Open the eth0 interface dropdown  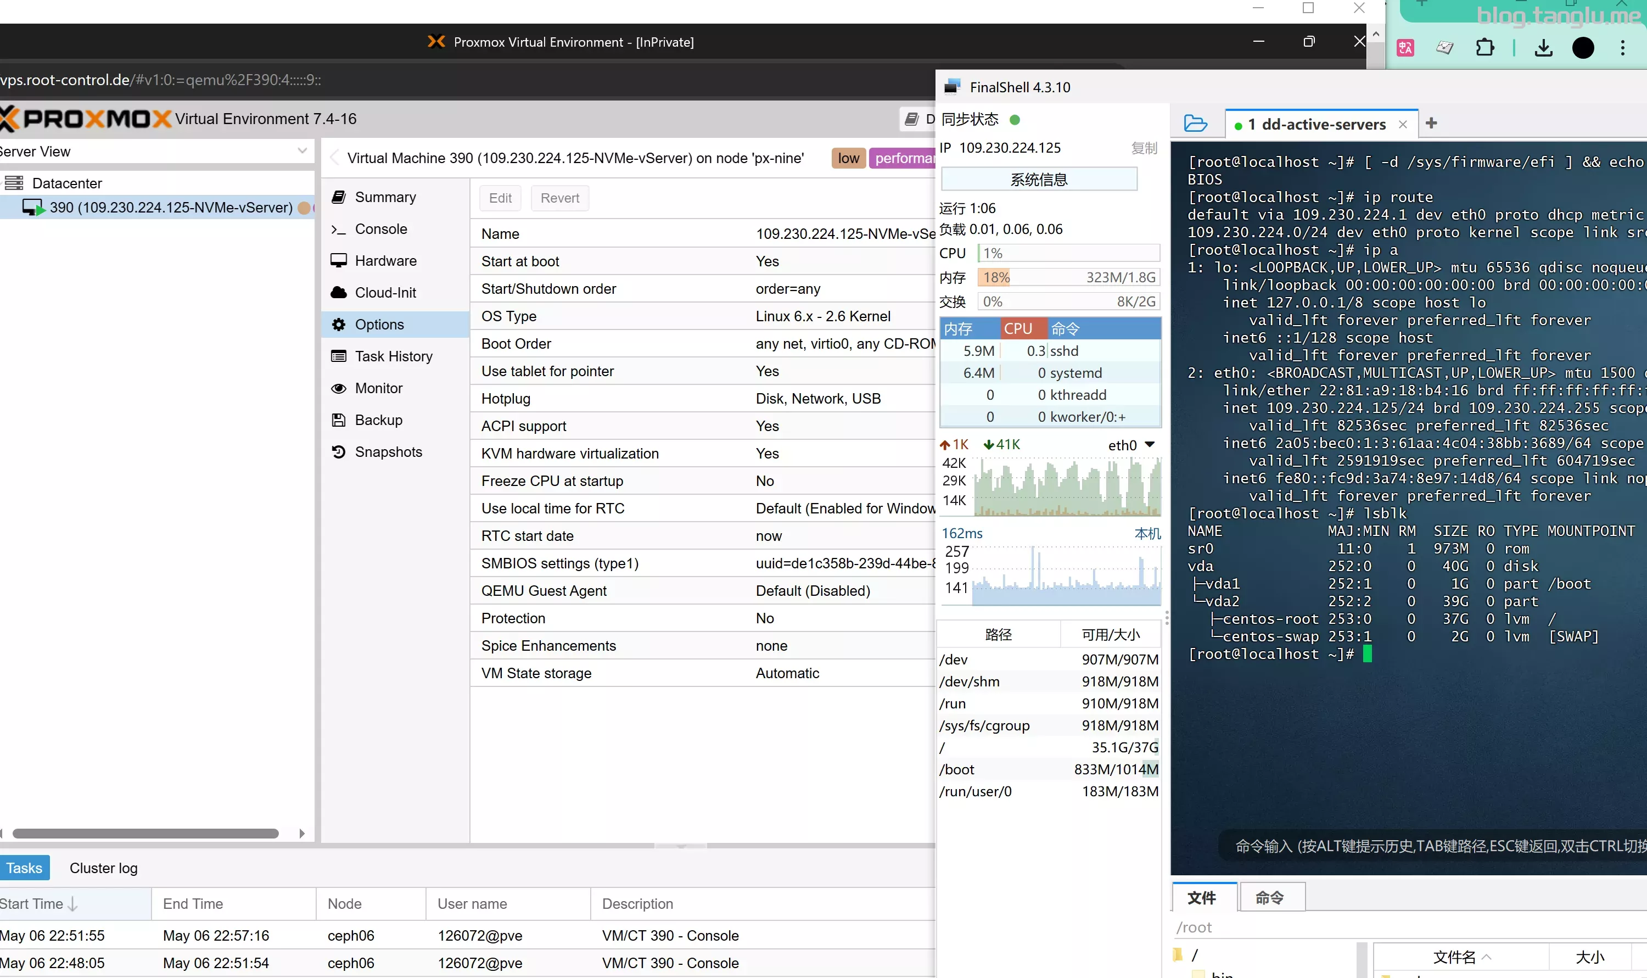click(x=1150, y=445)
